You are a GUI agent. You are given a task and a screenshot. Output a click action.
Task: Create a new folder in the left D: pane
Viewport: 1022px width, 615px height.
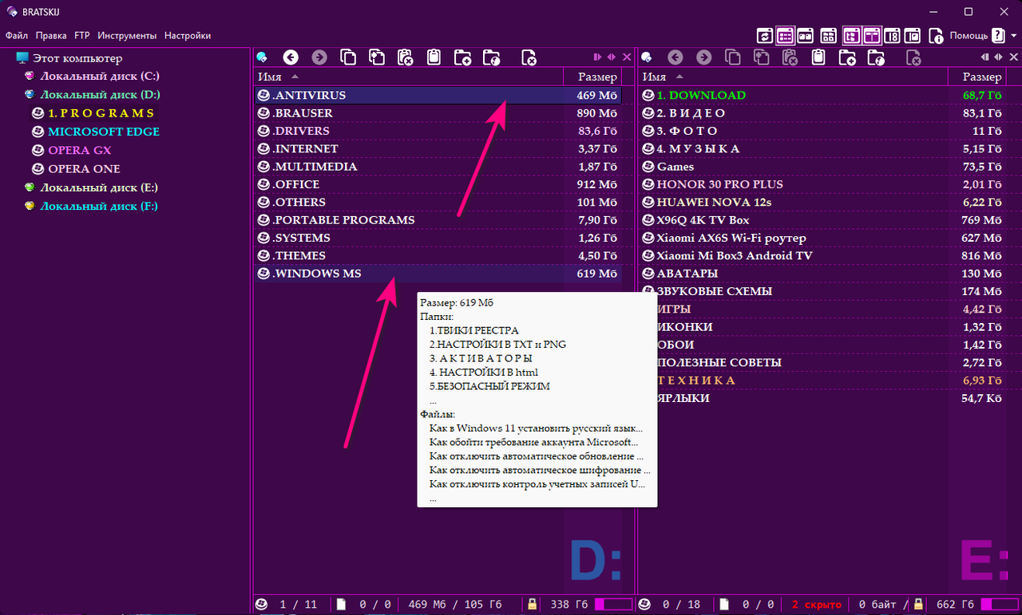462,57
